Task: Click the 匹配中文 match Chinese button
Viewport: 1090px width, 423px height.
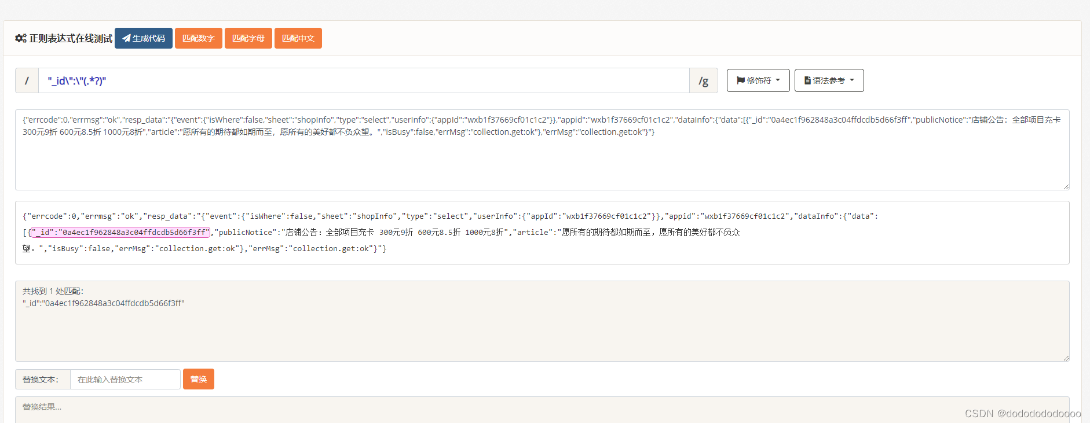Action: click(298, 38)
